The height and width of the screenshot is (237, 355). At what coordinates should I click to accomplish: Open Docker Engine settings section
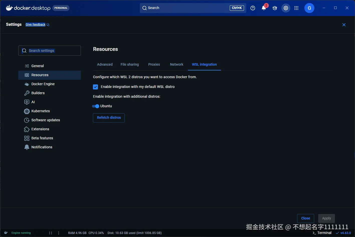point(50,84)
